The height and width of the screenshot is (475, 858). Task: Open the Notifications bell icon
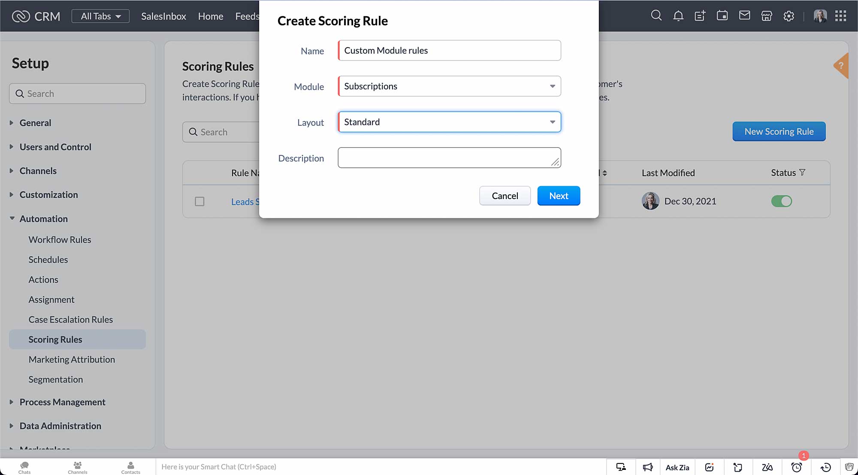pos(678,16)
